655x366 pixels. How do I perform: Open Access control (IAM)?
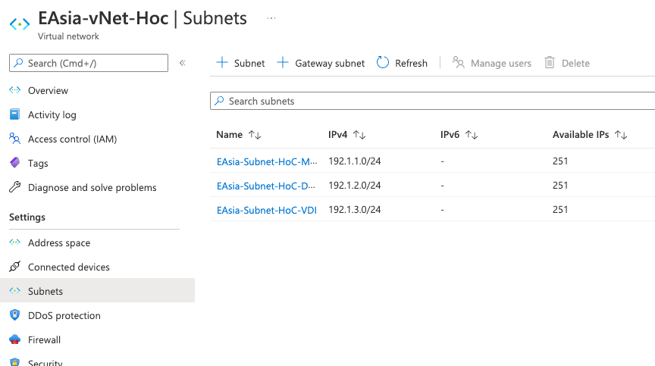tap(72, 139)
